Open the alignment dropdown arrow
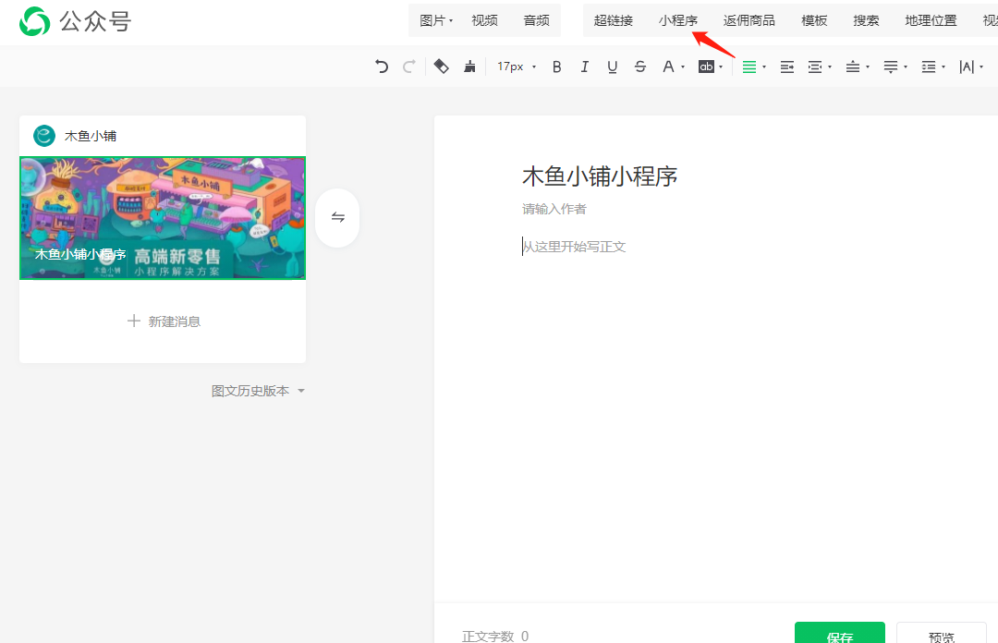This screenshot has height=643, width=998. click(x=764, y=67)
